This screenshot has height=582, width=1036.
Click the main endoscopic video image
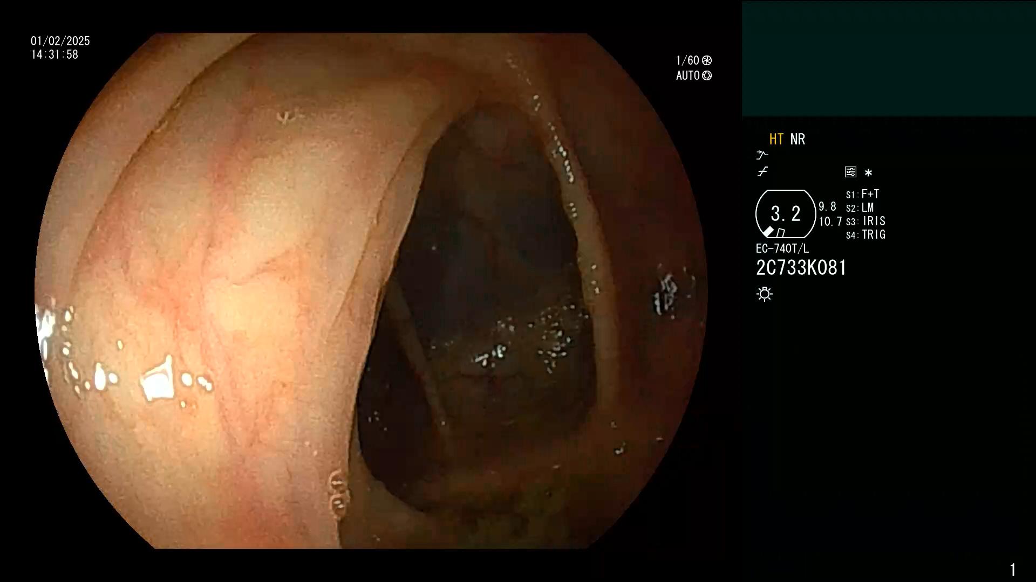pyautogui.click(x=371, y=291)
